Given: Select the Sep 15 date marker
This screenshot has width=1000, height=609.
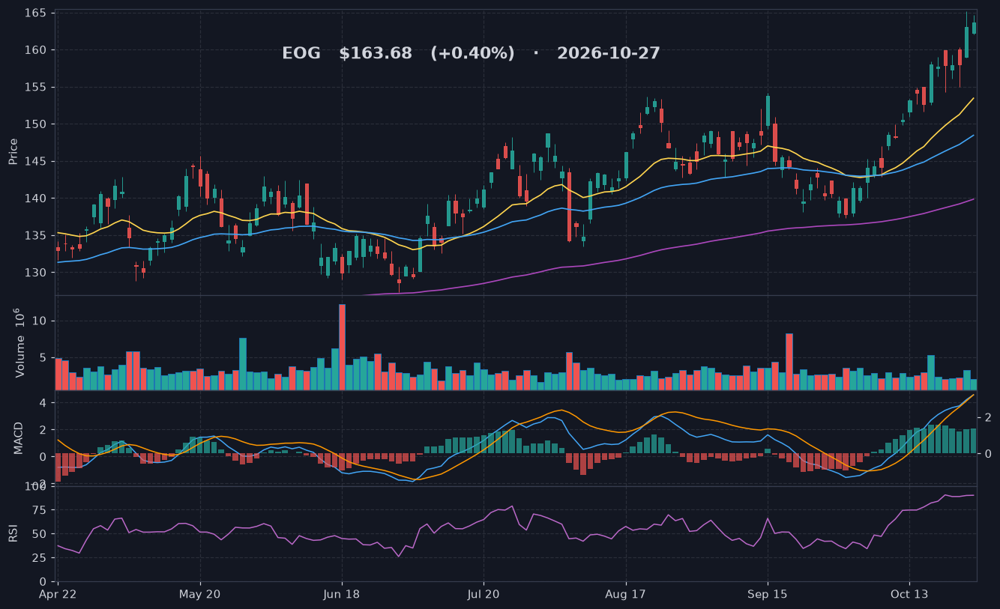Looking at the screenshot, I should (768, 594).
